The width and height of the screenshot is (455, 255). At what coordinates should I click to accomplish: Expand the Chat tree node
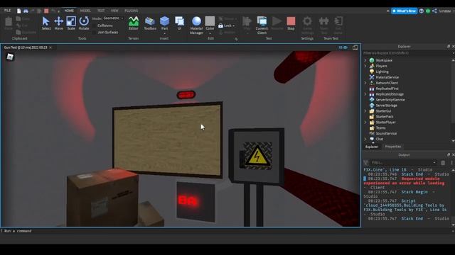tap(365, 139)
